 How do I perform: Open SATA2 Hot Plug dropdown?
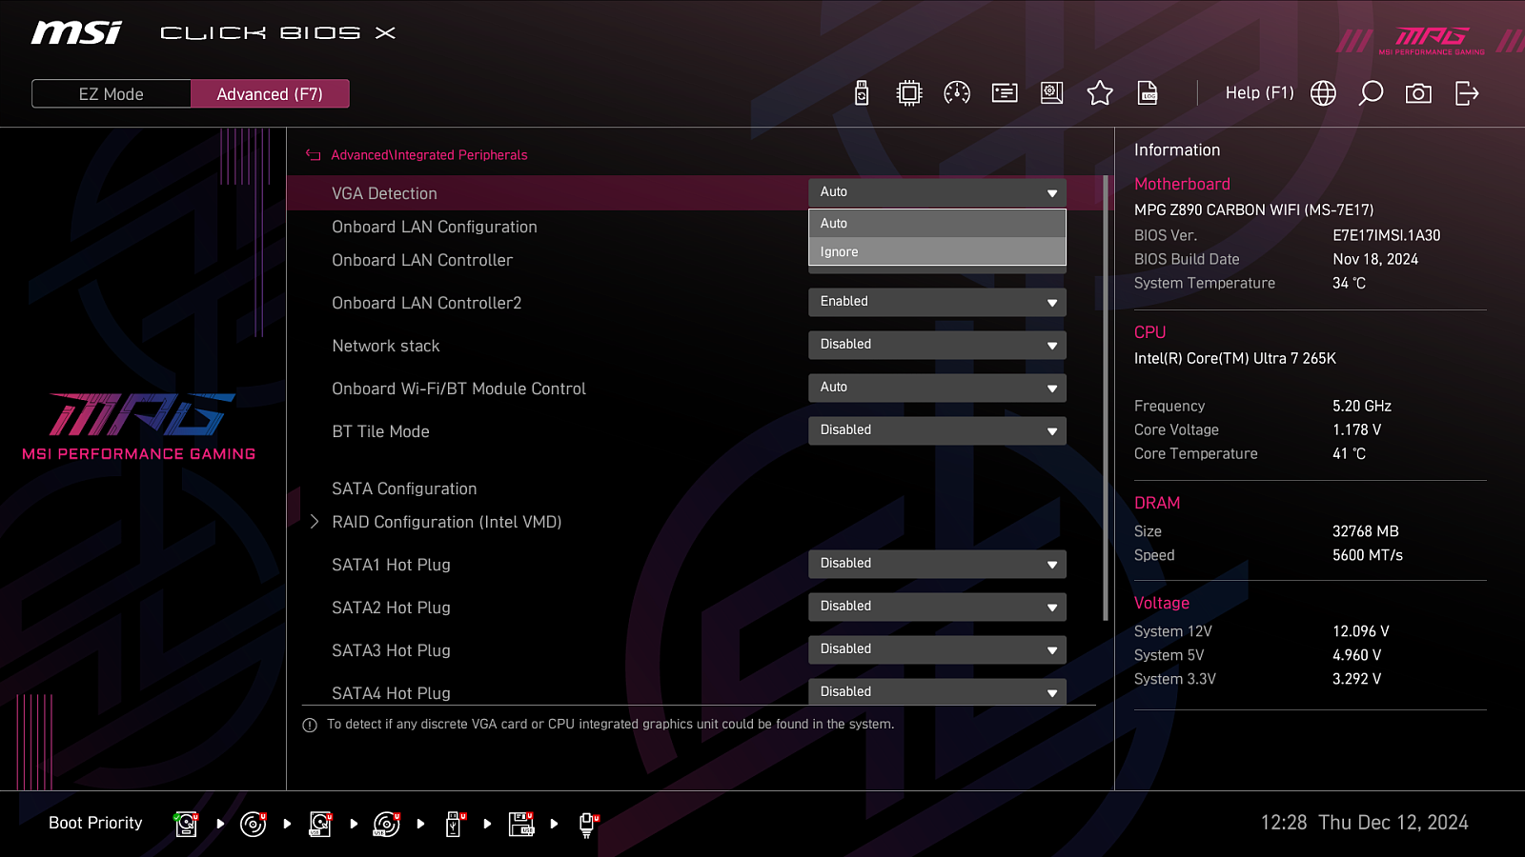coord(937,607)
